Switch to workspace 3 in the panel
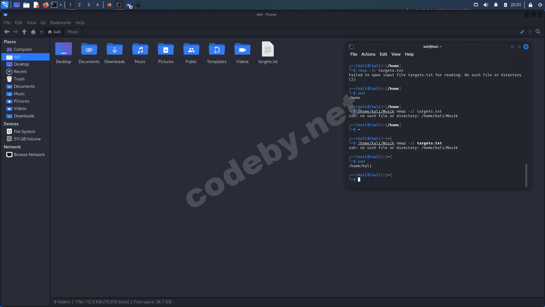This screenshot has width=545, height=307. [89, 5]
